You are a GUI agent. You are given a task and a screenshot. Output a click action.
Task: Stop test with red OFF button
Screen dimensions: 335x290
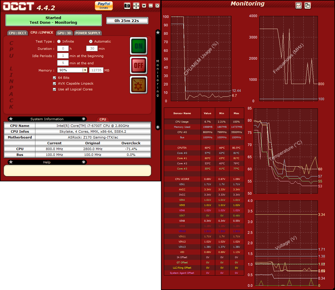tap(139, 65)
